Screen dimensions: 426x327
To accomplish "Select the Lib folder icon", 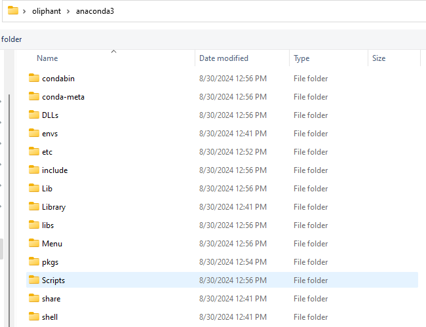I will click(x=34, y=189).
